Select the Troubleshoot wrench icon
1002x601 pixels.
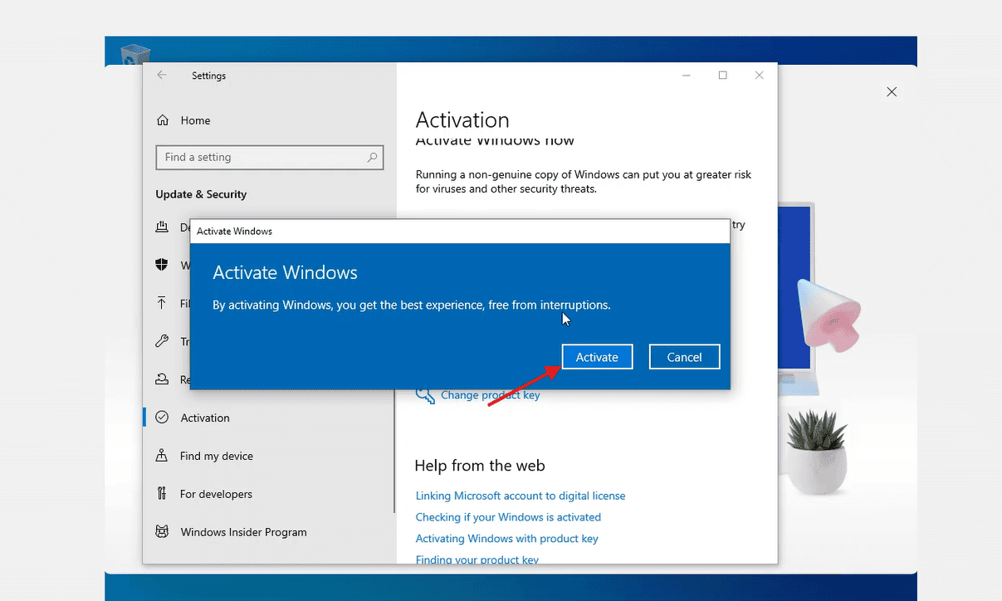click(162, 341)
